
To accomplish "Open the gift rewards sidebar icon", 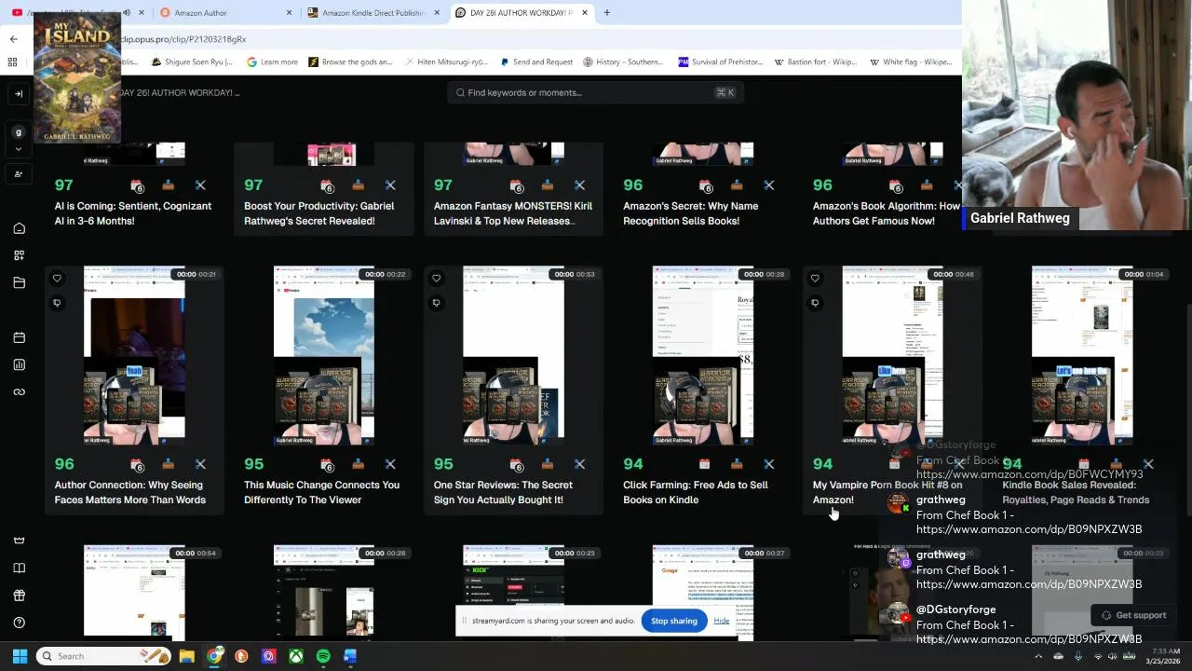I will [x=19, y=595].
